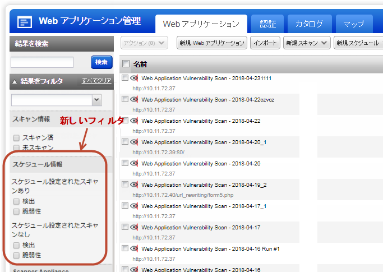The width and height of the screenshot is (383, 272).
Task: Check the row for scan 2018-04-17_1
Action: pyautogui.click(x=125, y=205)
